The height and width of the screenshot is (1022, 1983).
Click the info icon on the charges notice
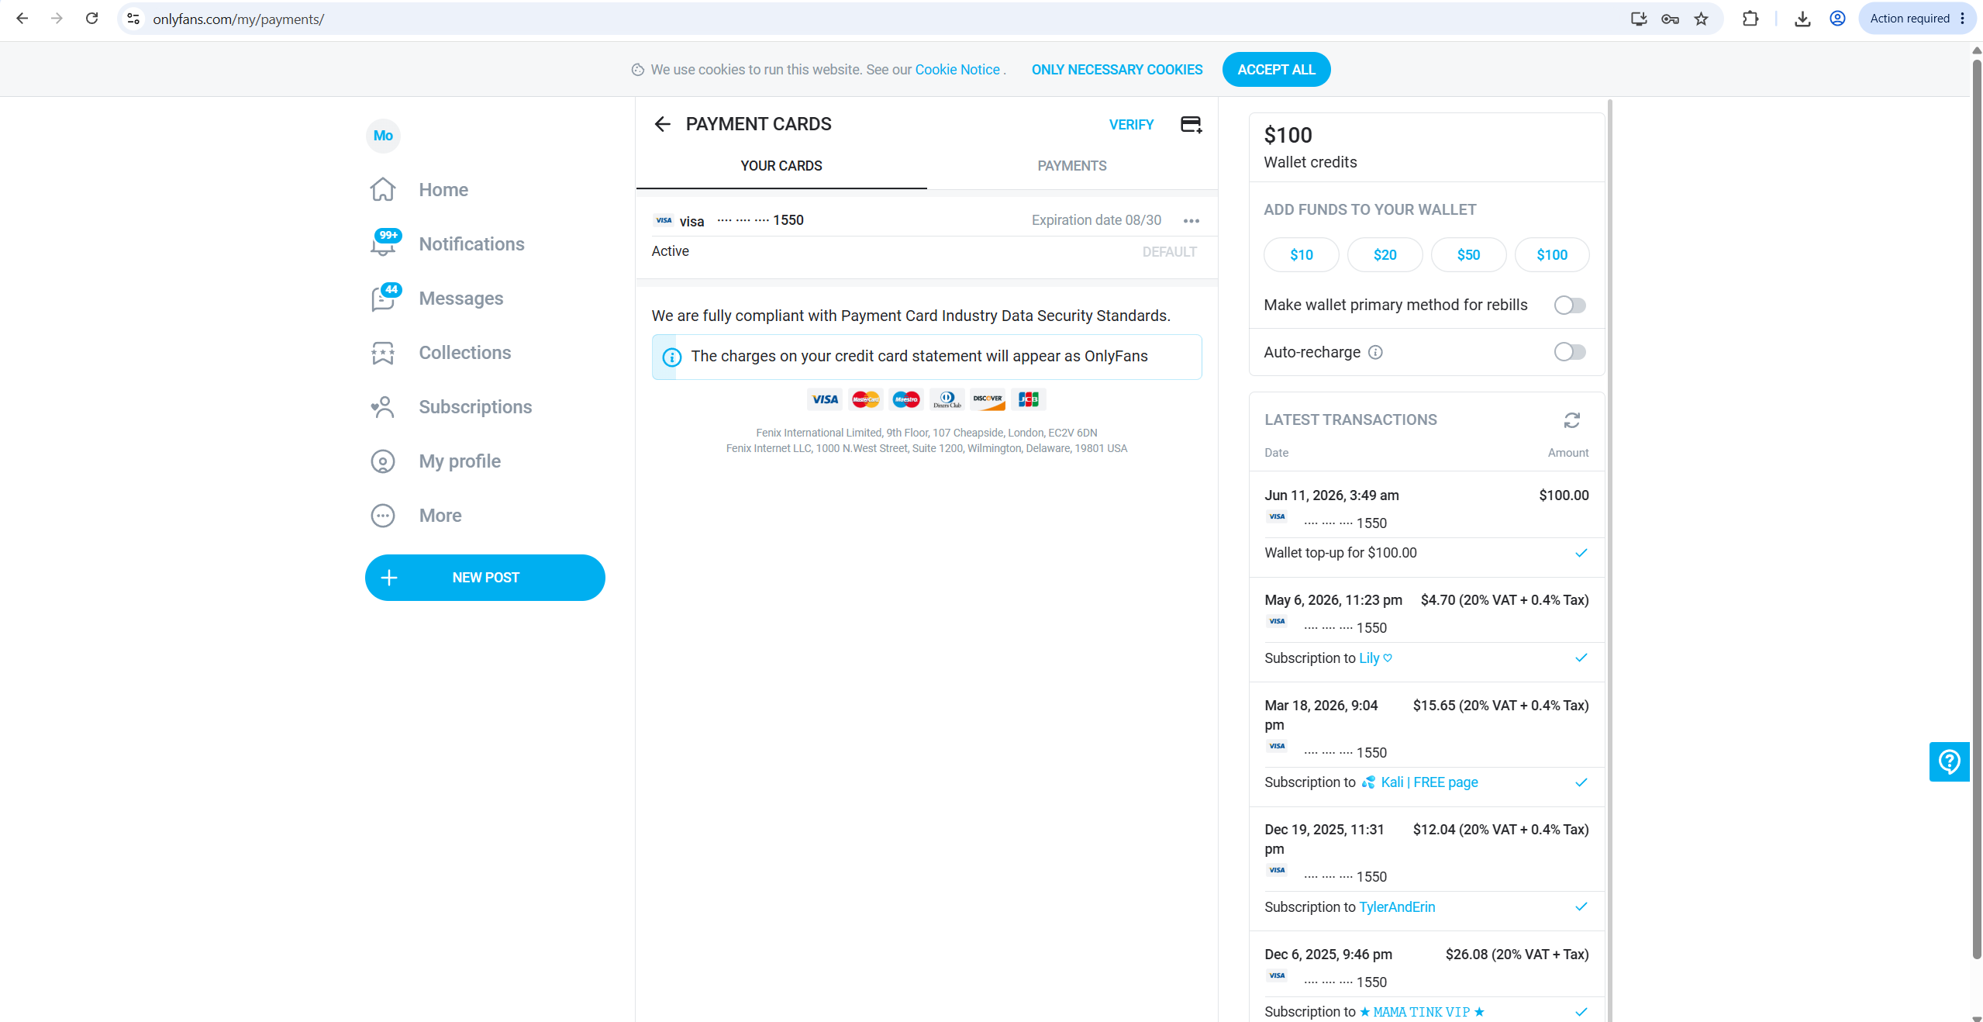point(672,357)
